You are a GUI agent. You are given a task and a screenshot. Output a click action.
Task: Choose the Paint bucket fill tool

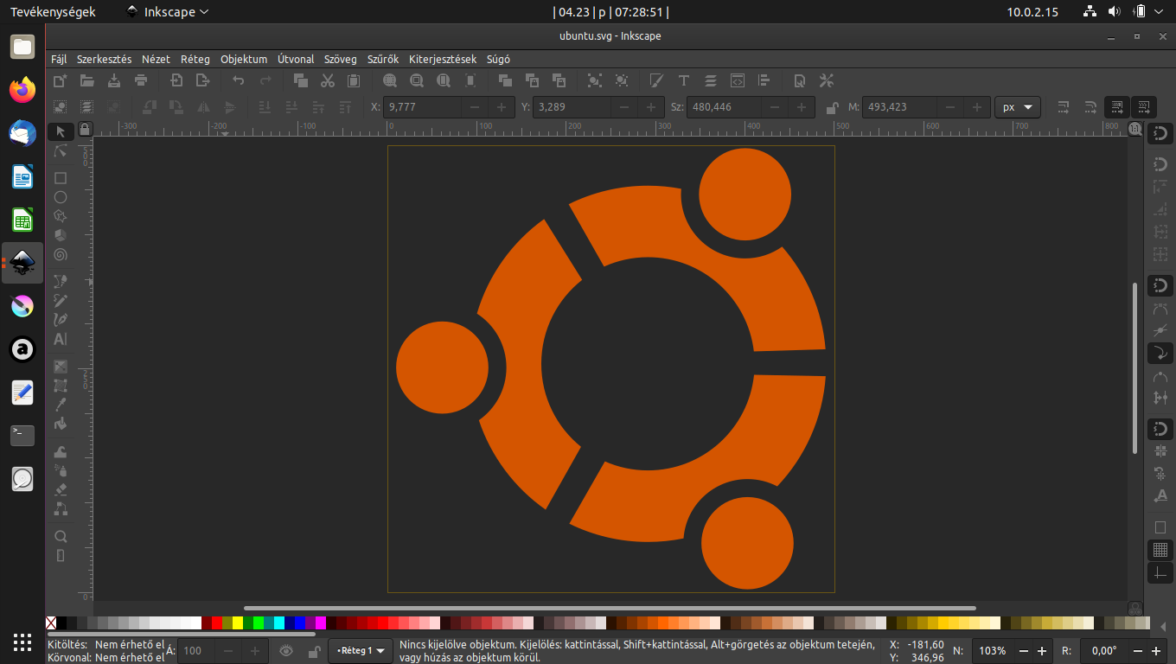coord(60,424)
